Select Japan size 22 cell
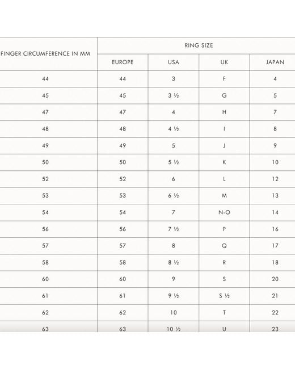The image size is (295, 369). [275, 313]
